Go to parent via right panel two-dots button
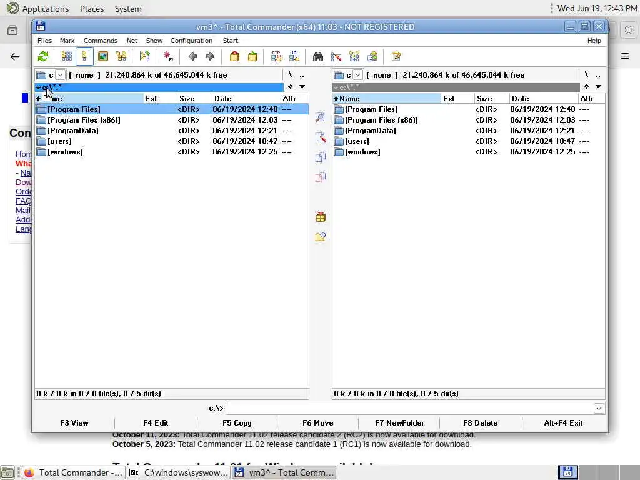 [x=598, y=75]
